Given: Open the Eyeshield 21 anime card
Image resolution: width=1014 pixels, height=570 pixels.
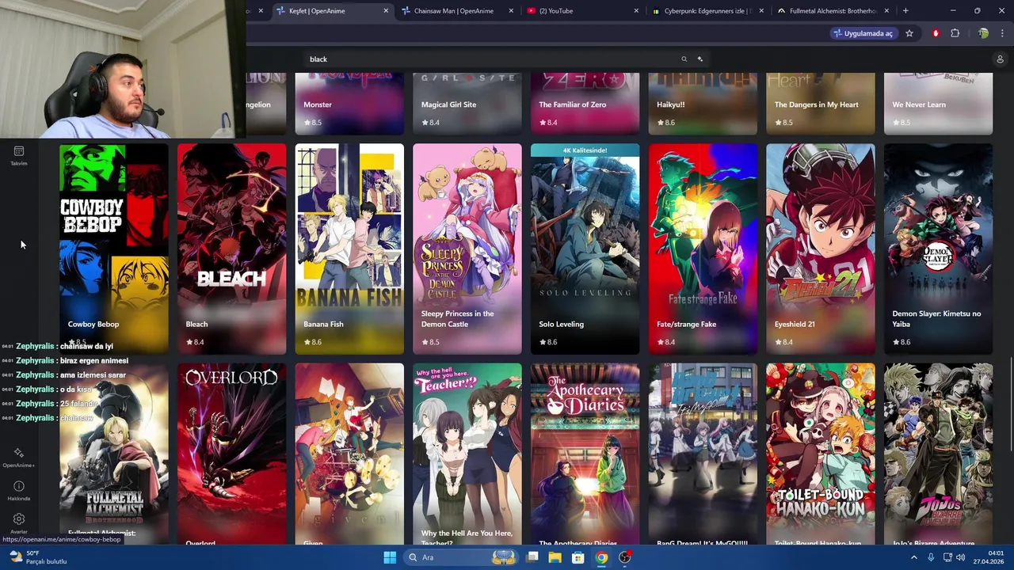Looking at the screenshot, I should 821,249.
